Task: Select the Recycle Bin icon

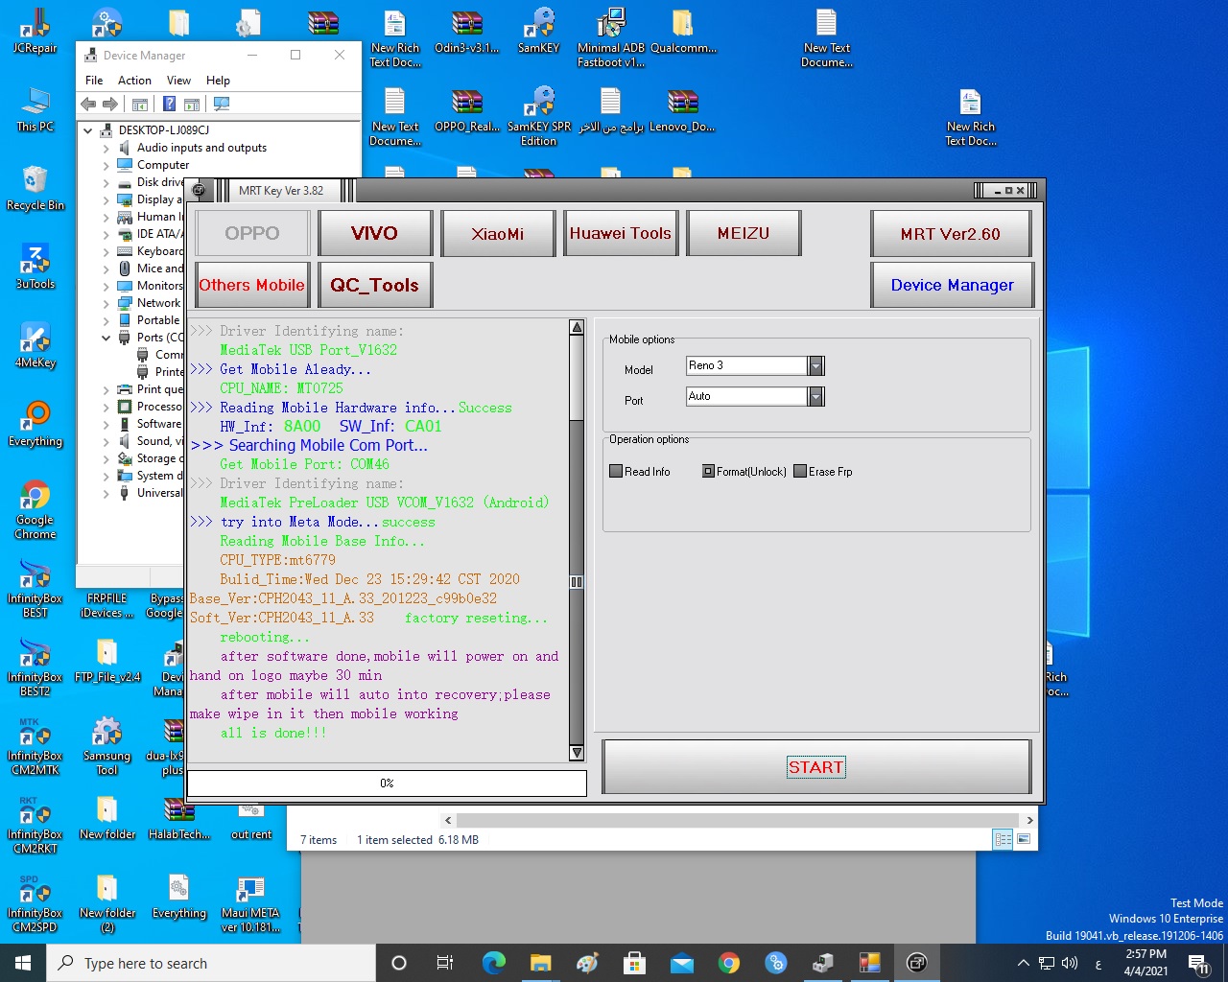Action: [x=35, y=188]
